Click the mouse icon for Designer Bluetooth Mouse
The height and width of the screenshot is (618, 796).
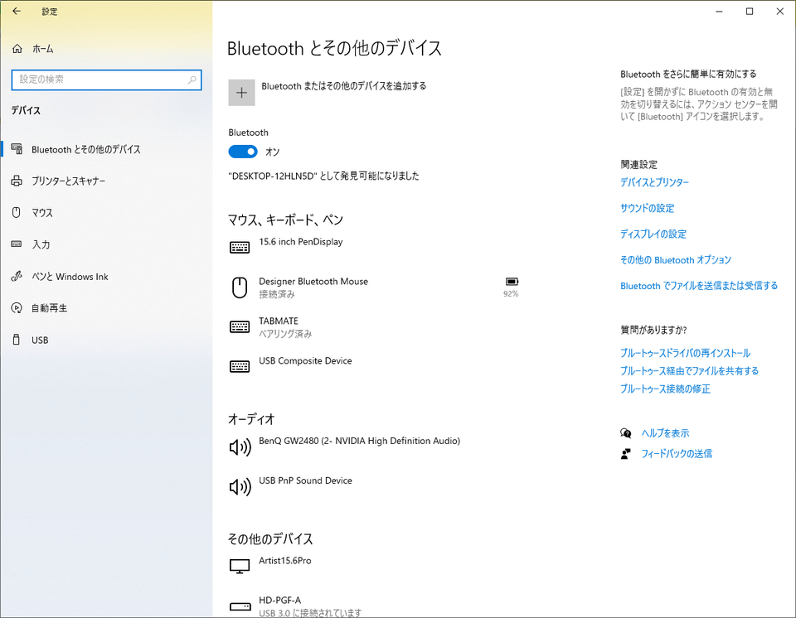point(240,287)
